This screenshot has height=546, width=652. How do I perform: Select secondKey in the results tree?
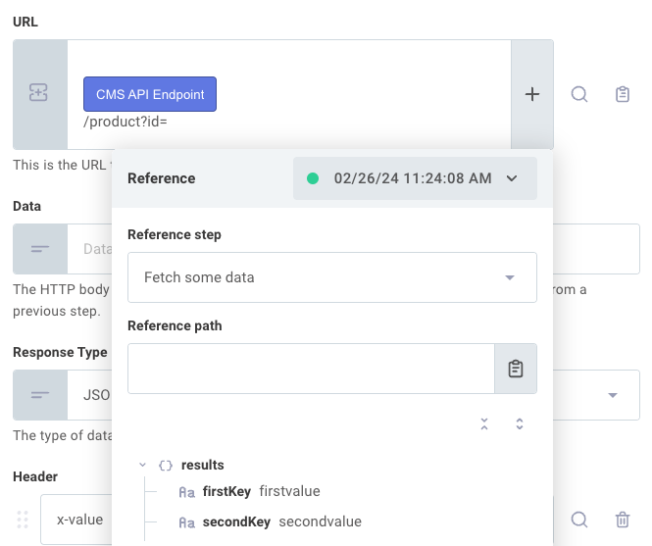236,521
